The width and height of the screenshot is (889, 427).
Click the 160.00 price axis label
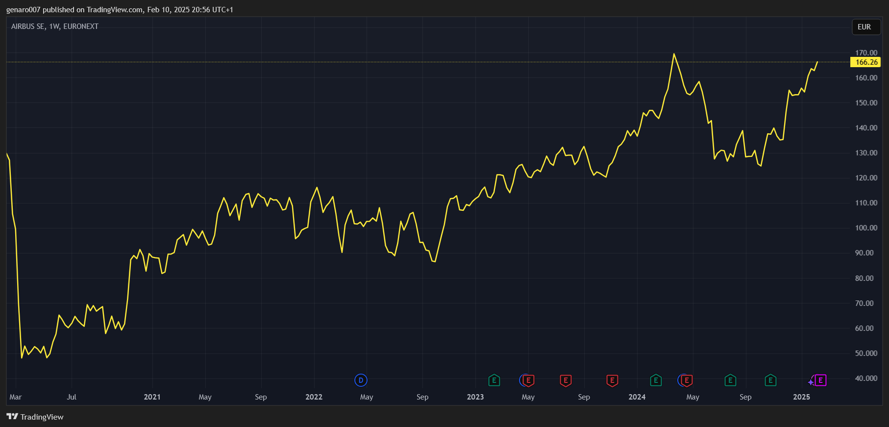click(x=866, y=77)
